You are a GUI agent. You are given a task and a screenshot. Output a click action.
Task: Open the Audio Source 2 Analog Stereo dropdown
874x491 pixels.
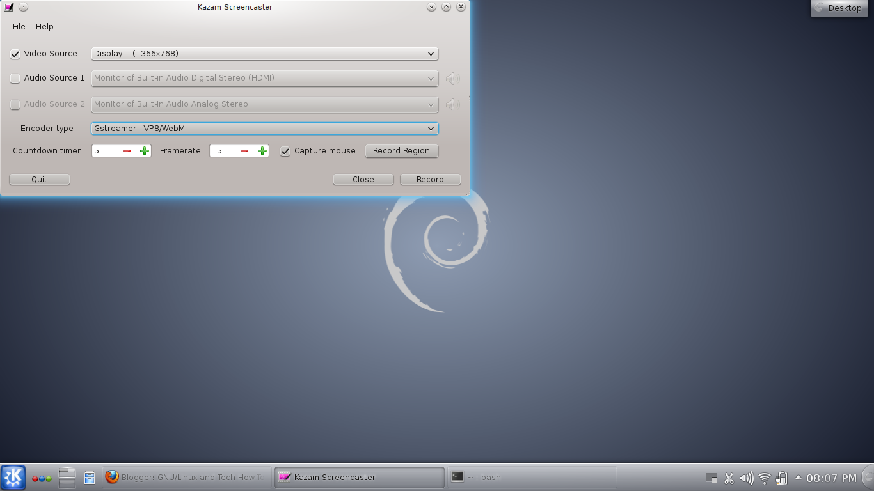tap(265, 104)
